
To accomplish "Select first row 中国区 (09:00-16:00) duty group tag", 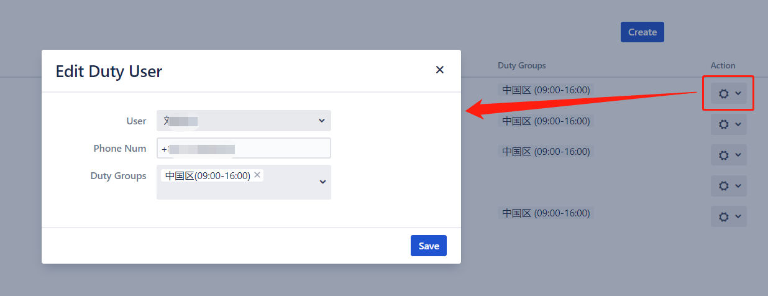I will [x=546, y=90].
